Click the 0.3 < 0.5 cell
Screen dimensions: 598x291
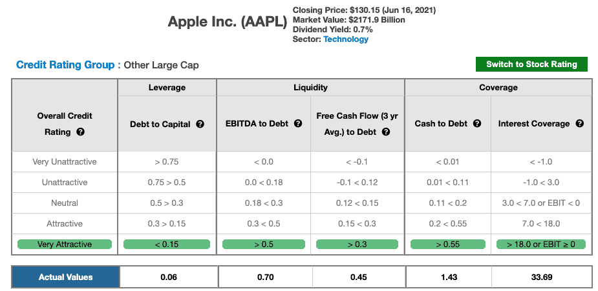(264, 223)
